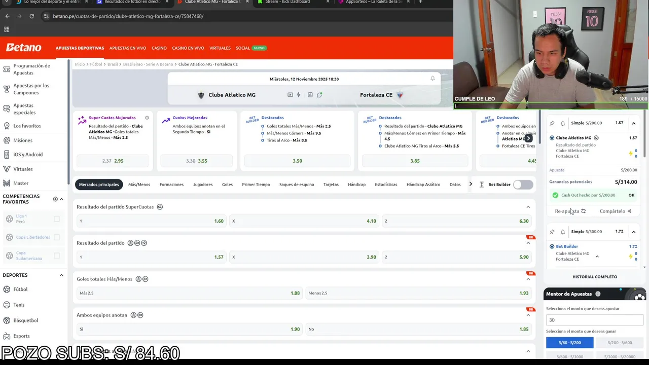The image size is (649, 365).
Task: Collapse the Ambos equipos anotan section
Action: tap(528, 315)
